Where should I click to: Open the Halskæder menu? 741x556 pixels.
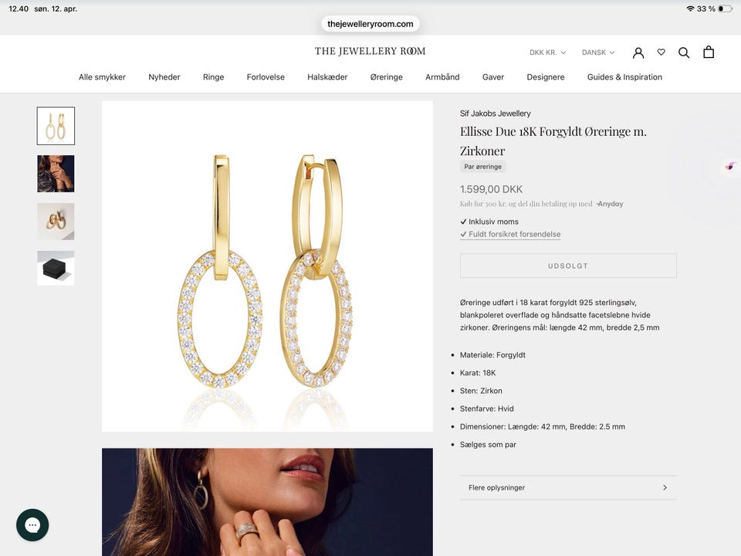point(327,77)
